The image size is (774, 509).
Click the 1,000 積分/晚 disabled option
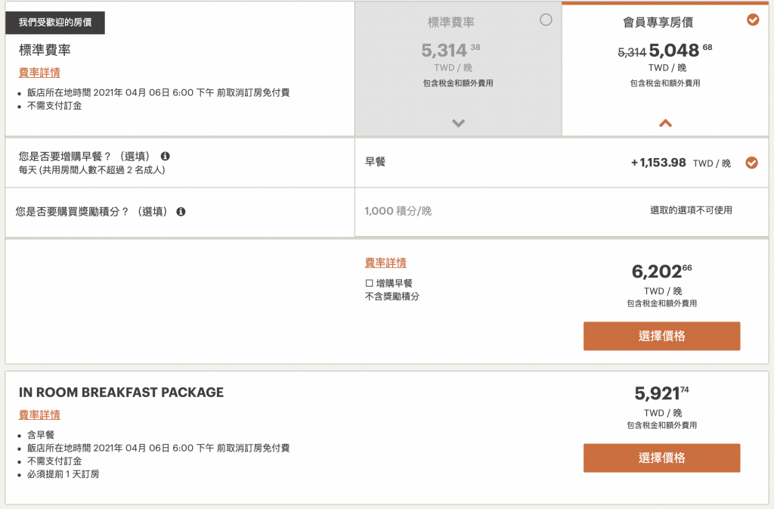pos(398,211)
